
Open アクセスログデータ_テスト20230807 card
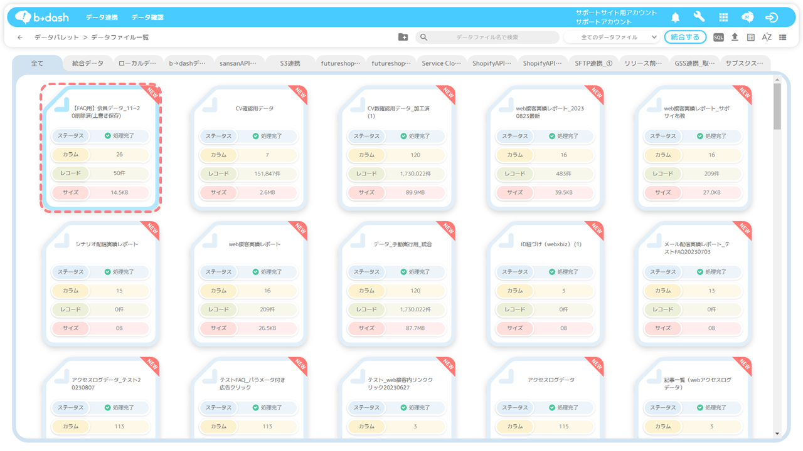100,399
